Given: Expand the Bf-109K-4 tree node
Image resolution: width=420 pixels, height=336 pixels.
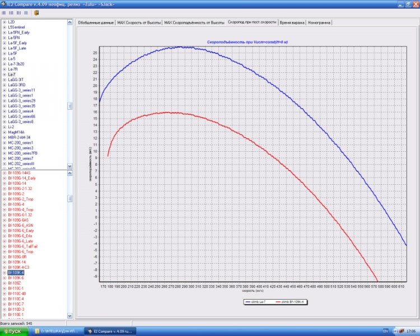Looking at the screenshot, I should [4, 273].
